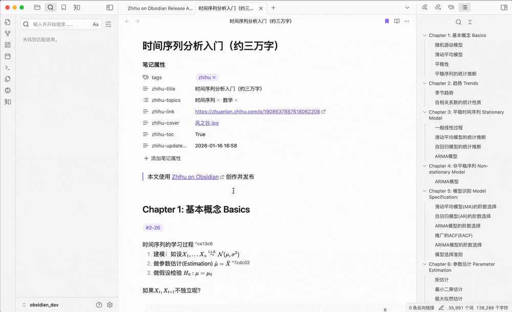Open backlinks panel in the right sidebar

424,7
